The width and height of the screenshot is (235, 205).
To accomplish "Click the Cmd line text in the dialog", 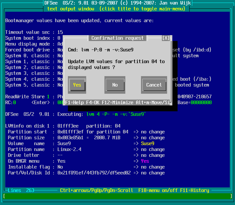I will 101,50.
